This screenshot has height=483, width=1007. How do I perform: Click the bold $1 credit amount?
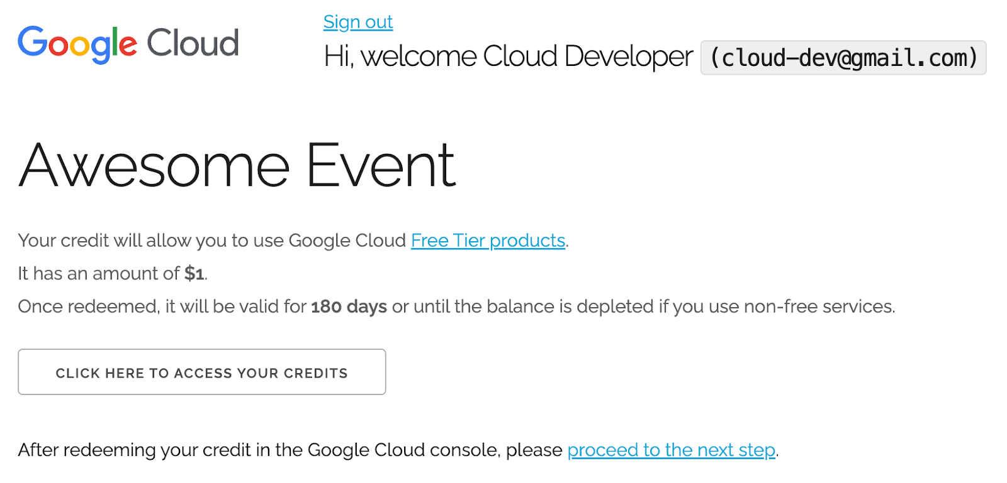point(194,274)
